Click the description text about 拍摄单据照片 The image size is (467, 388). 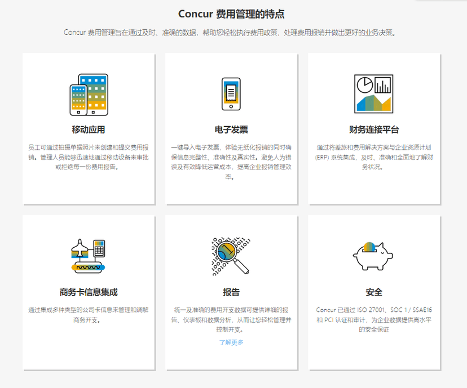89,157
